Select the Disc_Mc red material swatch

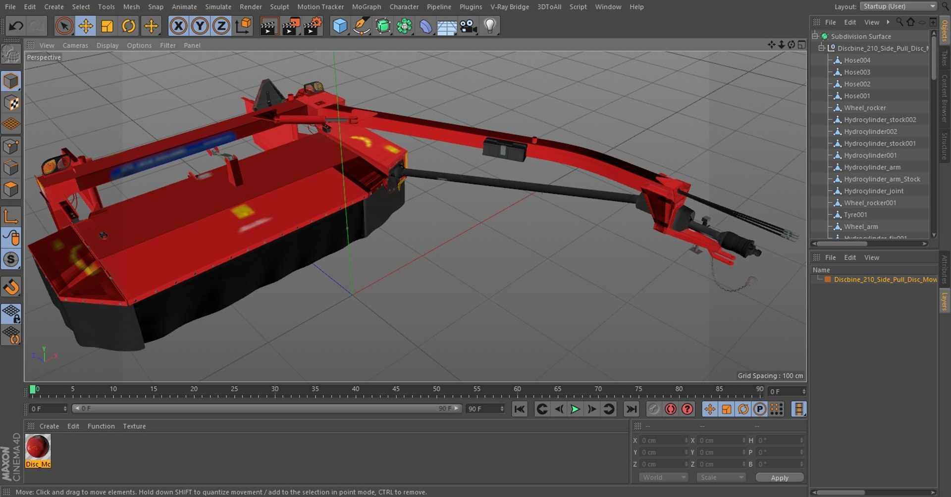[38, 451]
